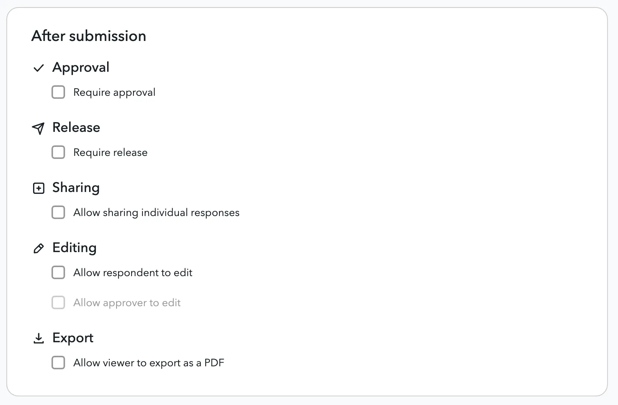This screenshot has height=405, width=618.
Task: Toggle Allow respondent to edit checkbox
Action: pos(58,272)
